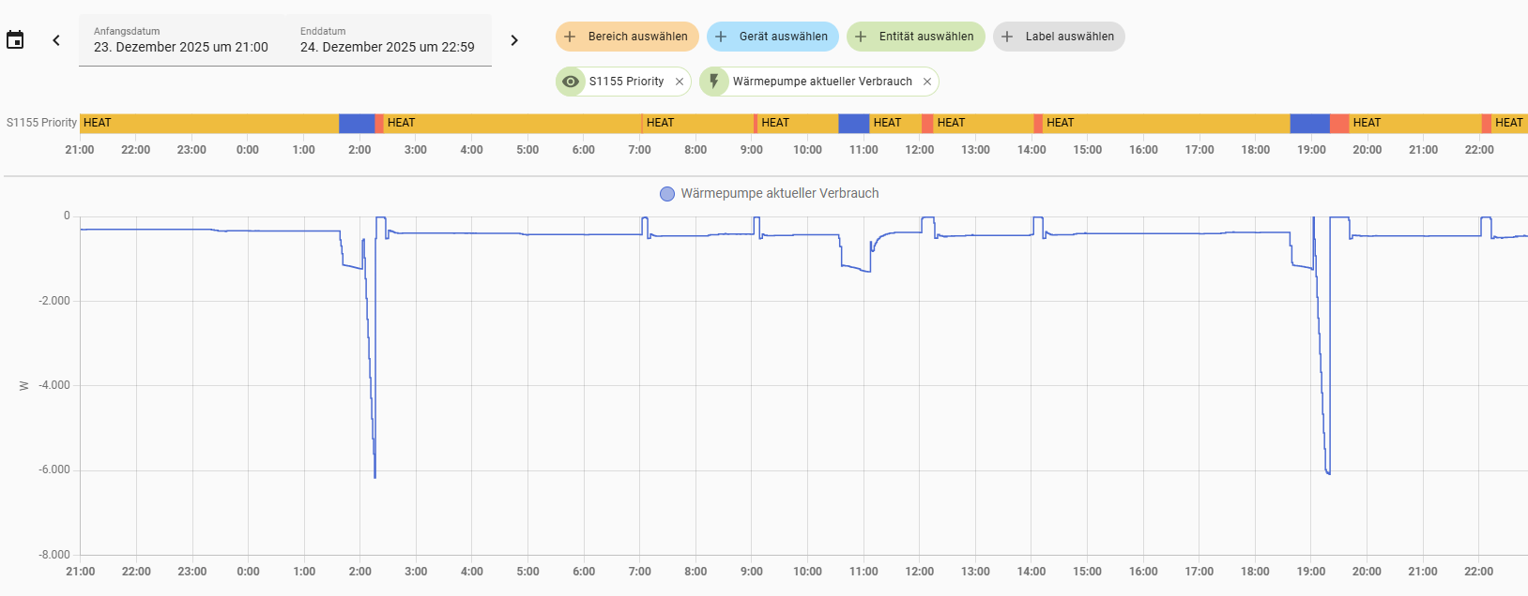Go to next time range arrow
The image size is (1528, 596).
click(x=514, y=40)
